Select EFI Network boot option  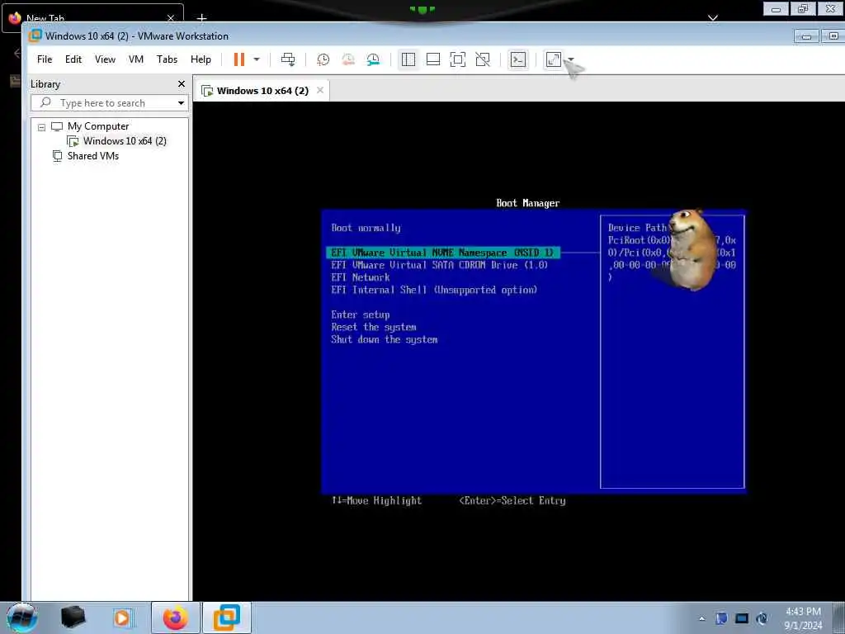pyautogui.click(x=360, y=277)
